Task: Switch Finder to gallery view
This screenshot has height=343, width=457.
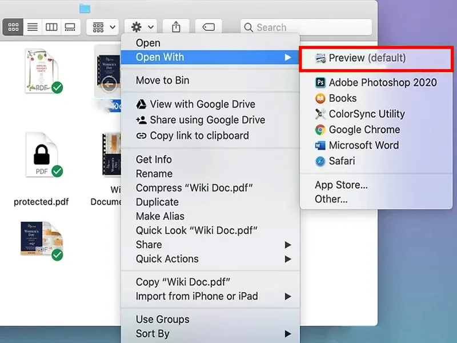Action: [70, 27]
